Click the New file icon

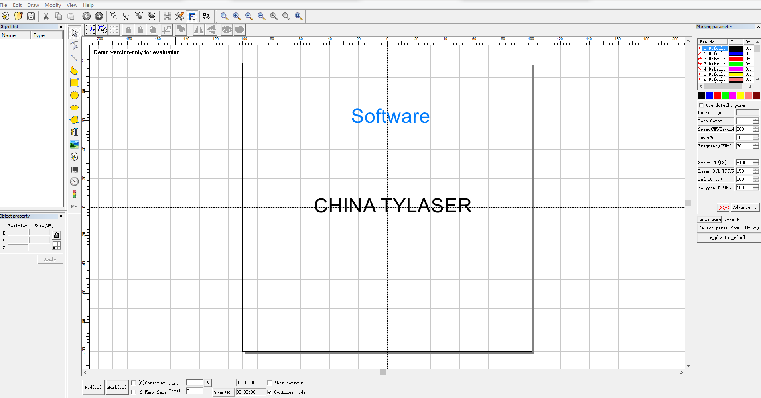(x=6, y=16)
